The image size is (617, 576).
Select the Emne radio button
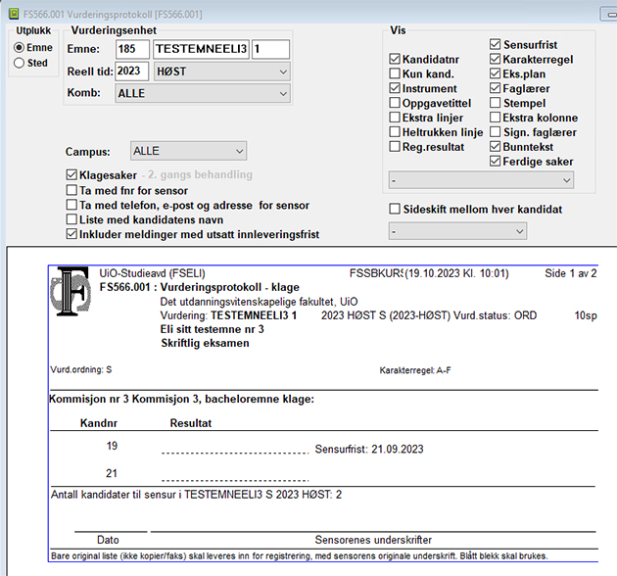coord(19,48)
